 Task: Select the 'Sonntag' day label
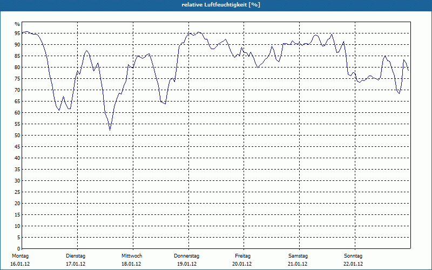(x=353, y=256)
